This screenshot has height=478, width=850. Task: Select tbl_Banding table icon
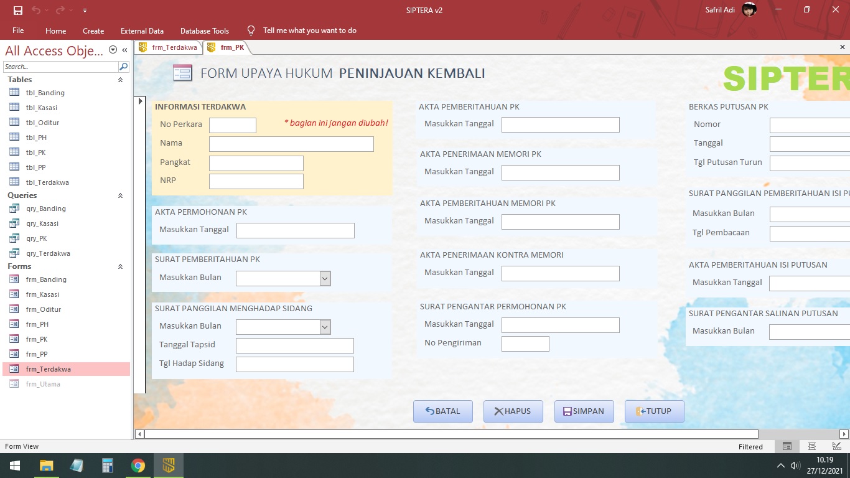(14, 93)
